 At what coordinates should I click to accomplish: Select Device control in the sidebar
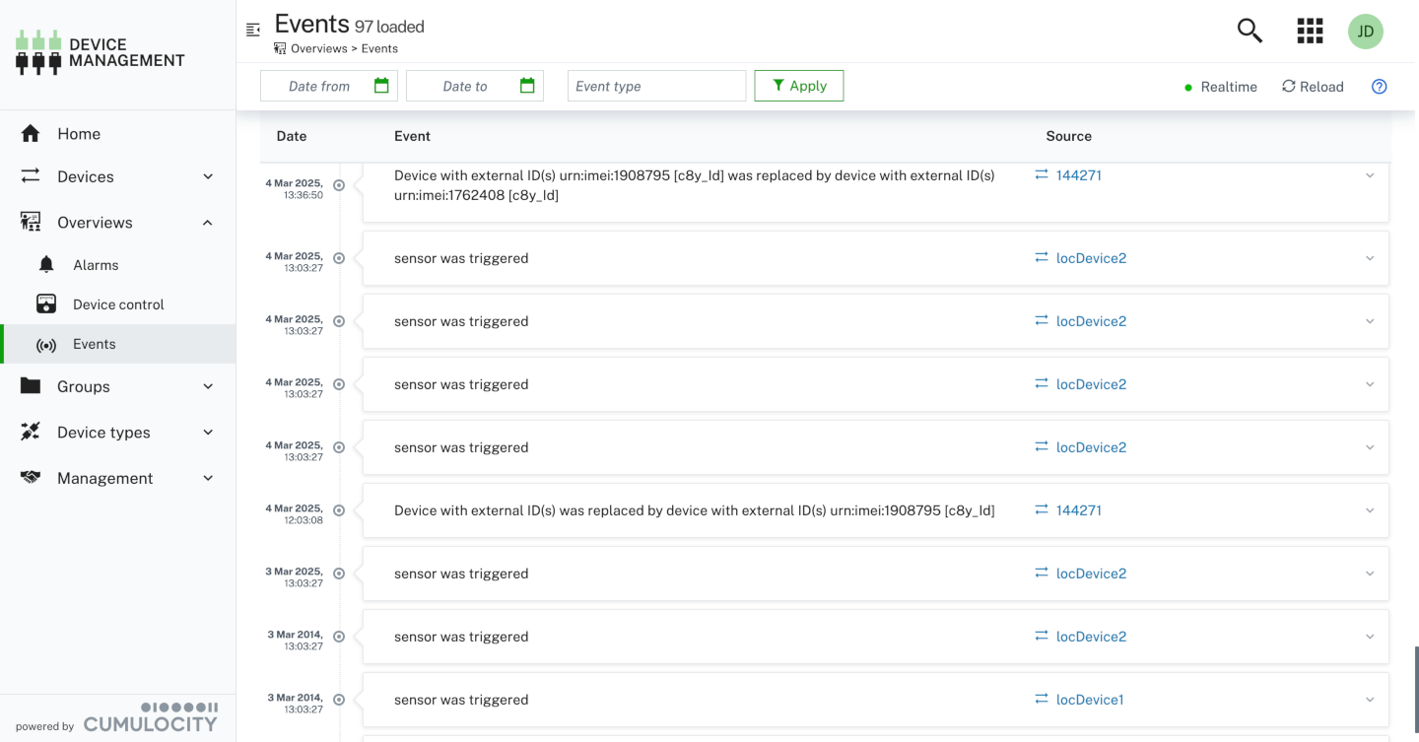(118, 304)
